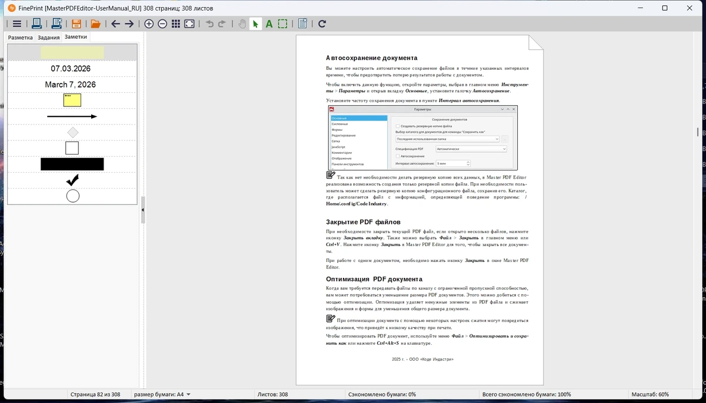
Task: Select the dashed rectangle selection tool
Action: click(283, 24)
